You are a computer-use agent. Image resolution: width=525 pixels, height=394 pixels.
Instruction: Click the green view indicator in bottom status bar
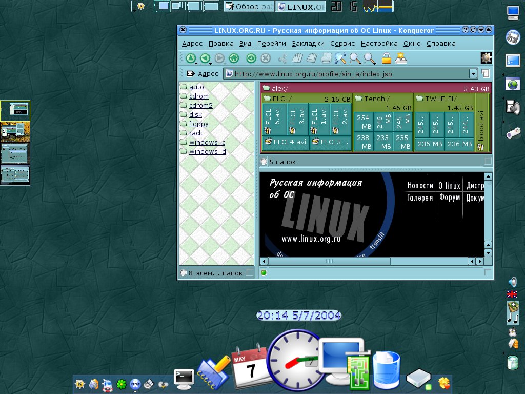264,273
